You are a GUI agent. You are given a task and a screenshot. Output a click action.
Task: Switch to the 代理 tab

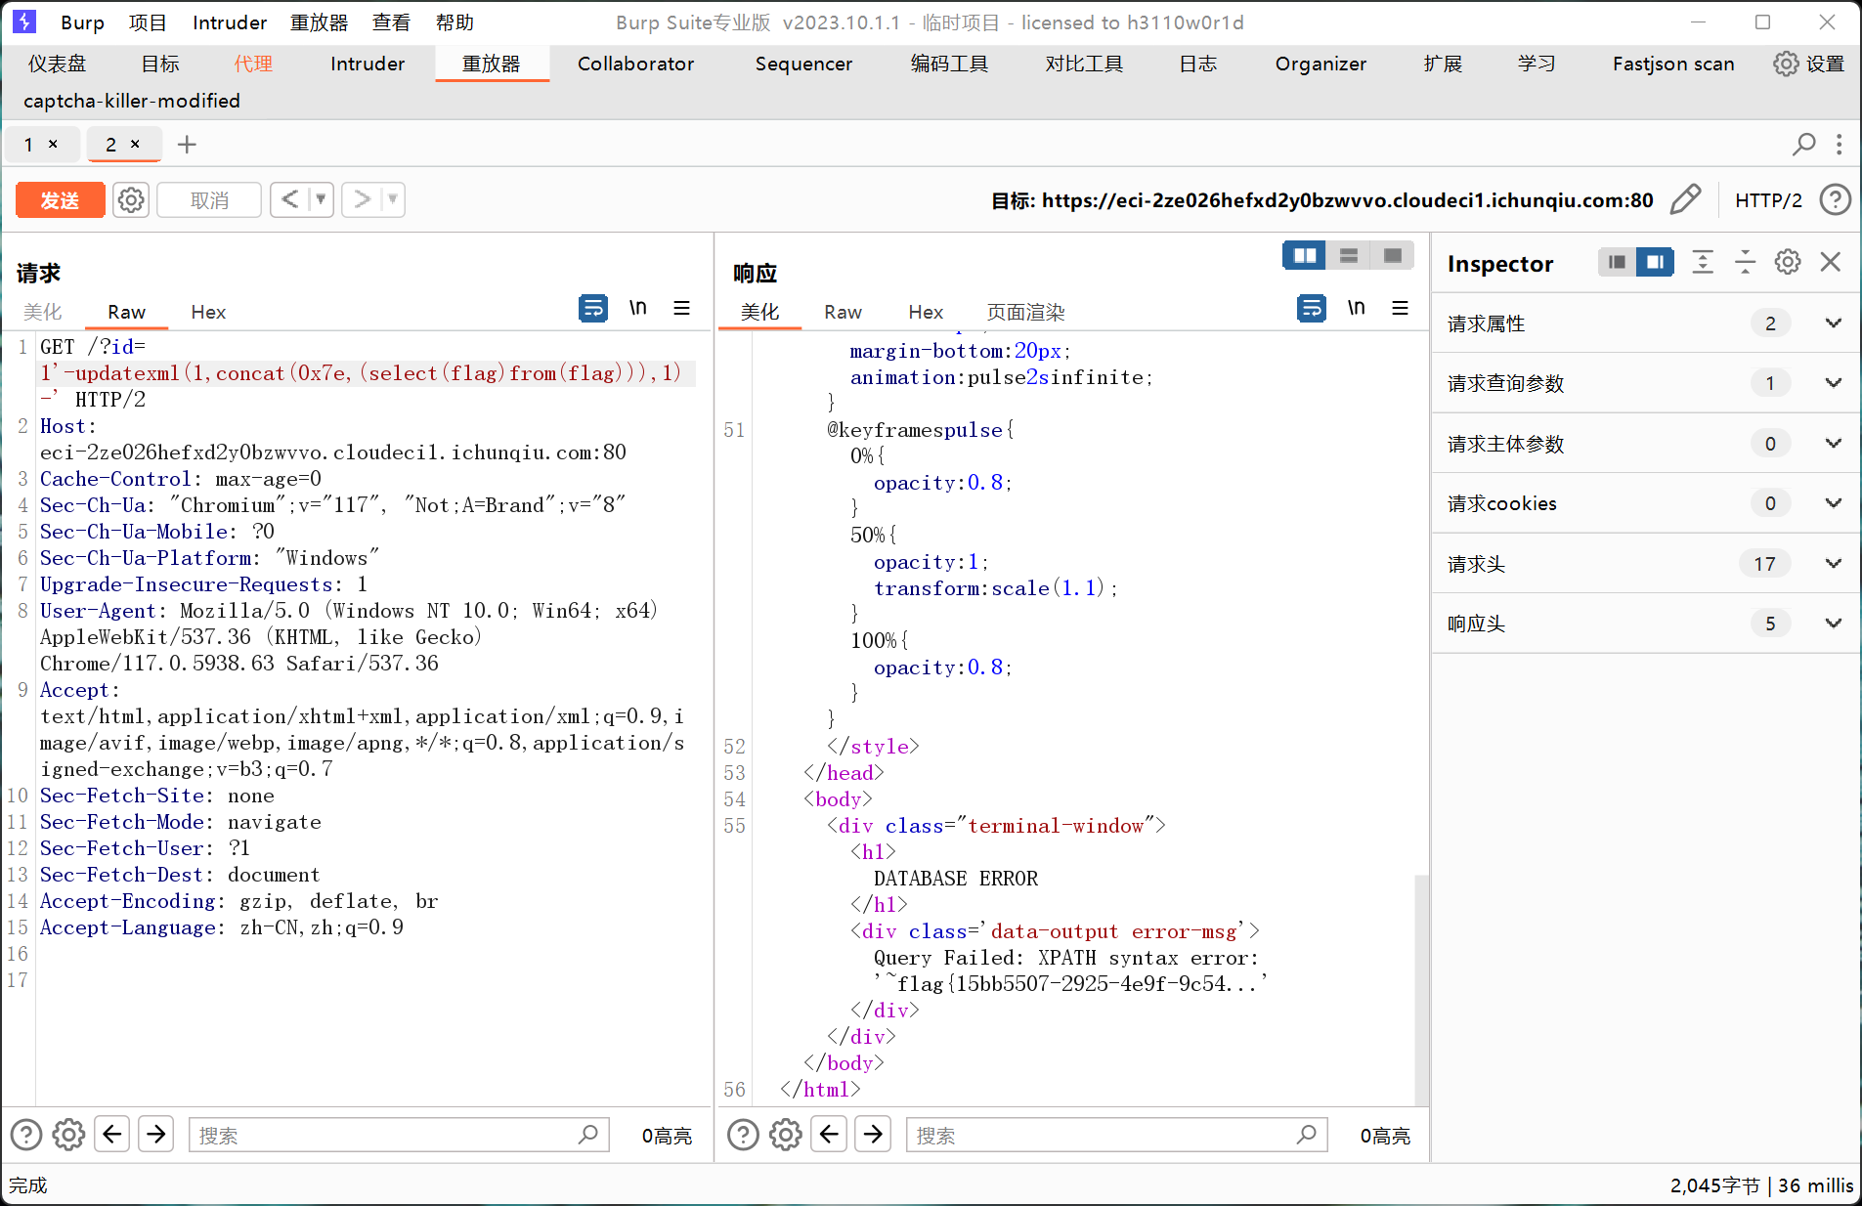[x=253, y=64]
